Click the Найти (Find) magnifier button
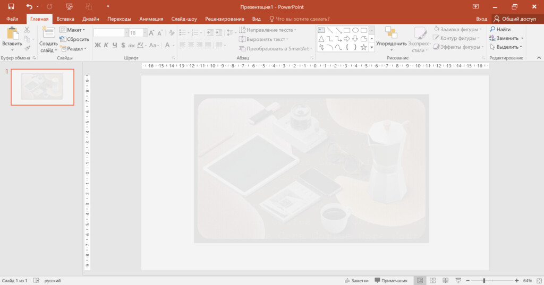This screenshot has width=544, height=285. (500, 30)
